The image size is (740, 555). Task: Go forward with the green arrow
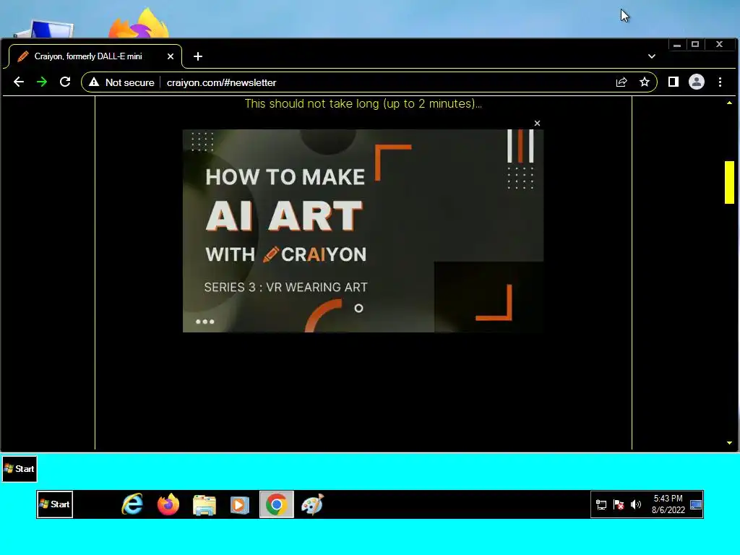pyautogui.click(x=42, y=82)
